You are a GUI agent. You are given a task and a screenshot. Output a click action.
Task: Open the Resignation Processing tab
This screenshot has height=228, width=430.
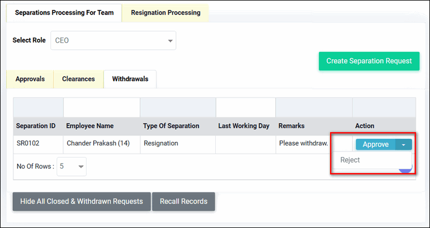[165, 13]
